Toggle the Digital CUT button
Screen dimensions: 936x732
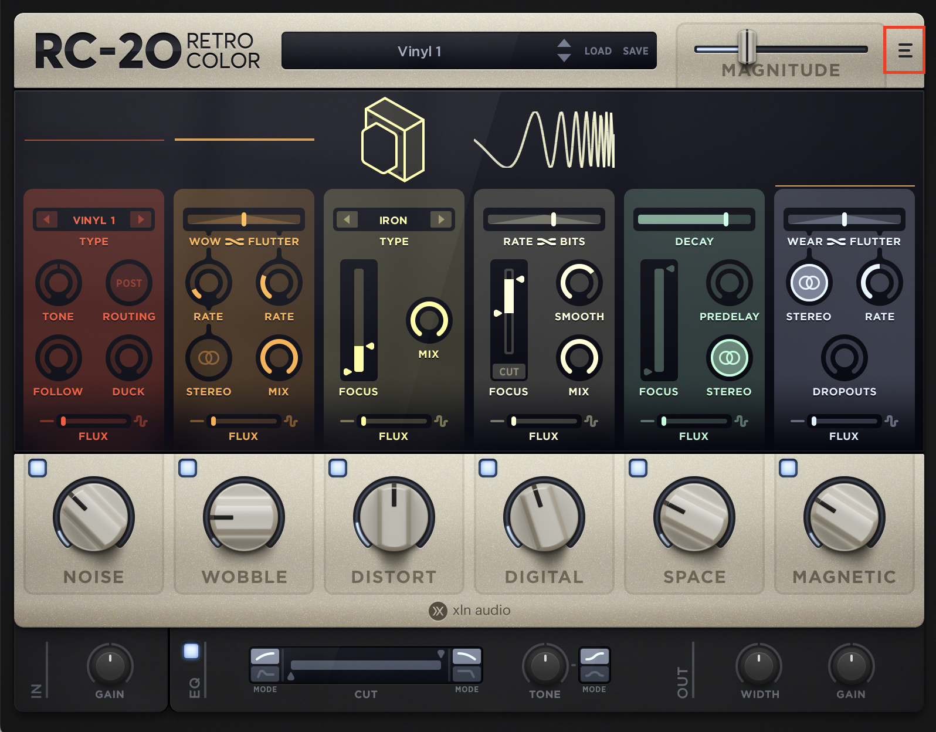point(508,372)
